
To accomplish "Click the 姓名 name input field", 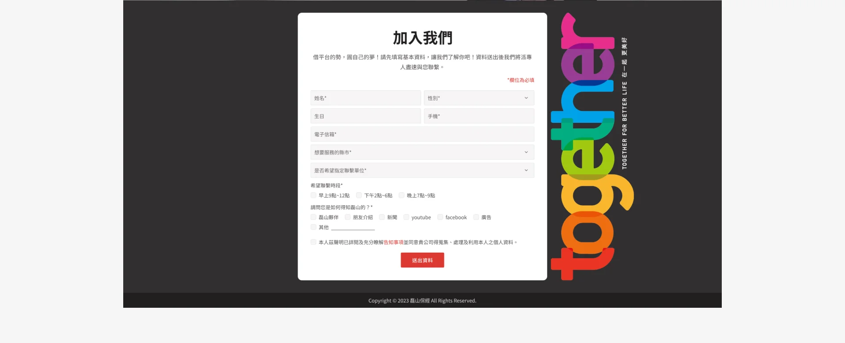I will [365, 98].
